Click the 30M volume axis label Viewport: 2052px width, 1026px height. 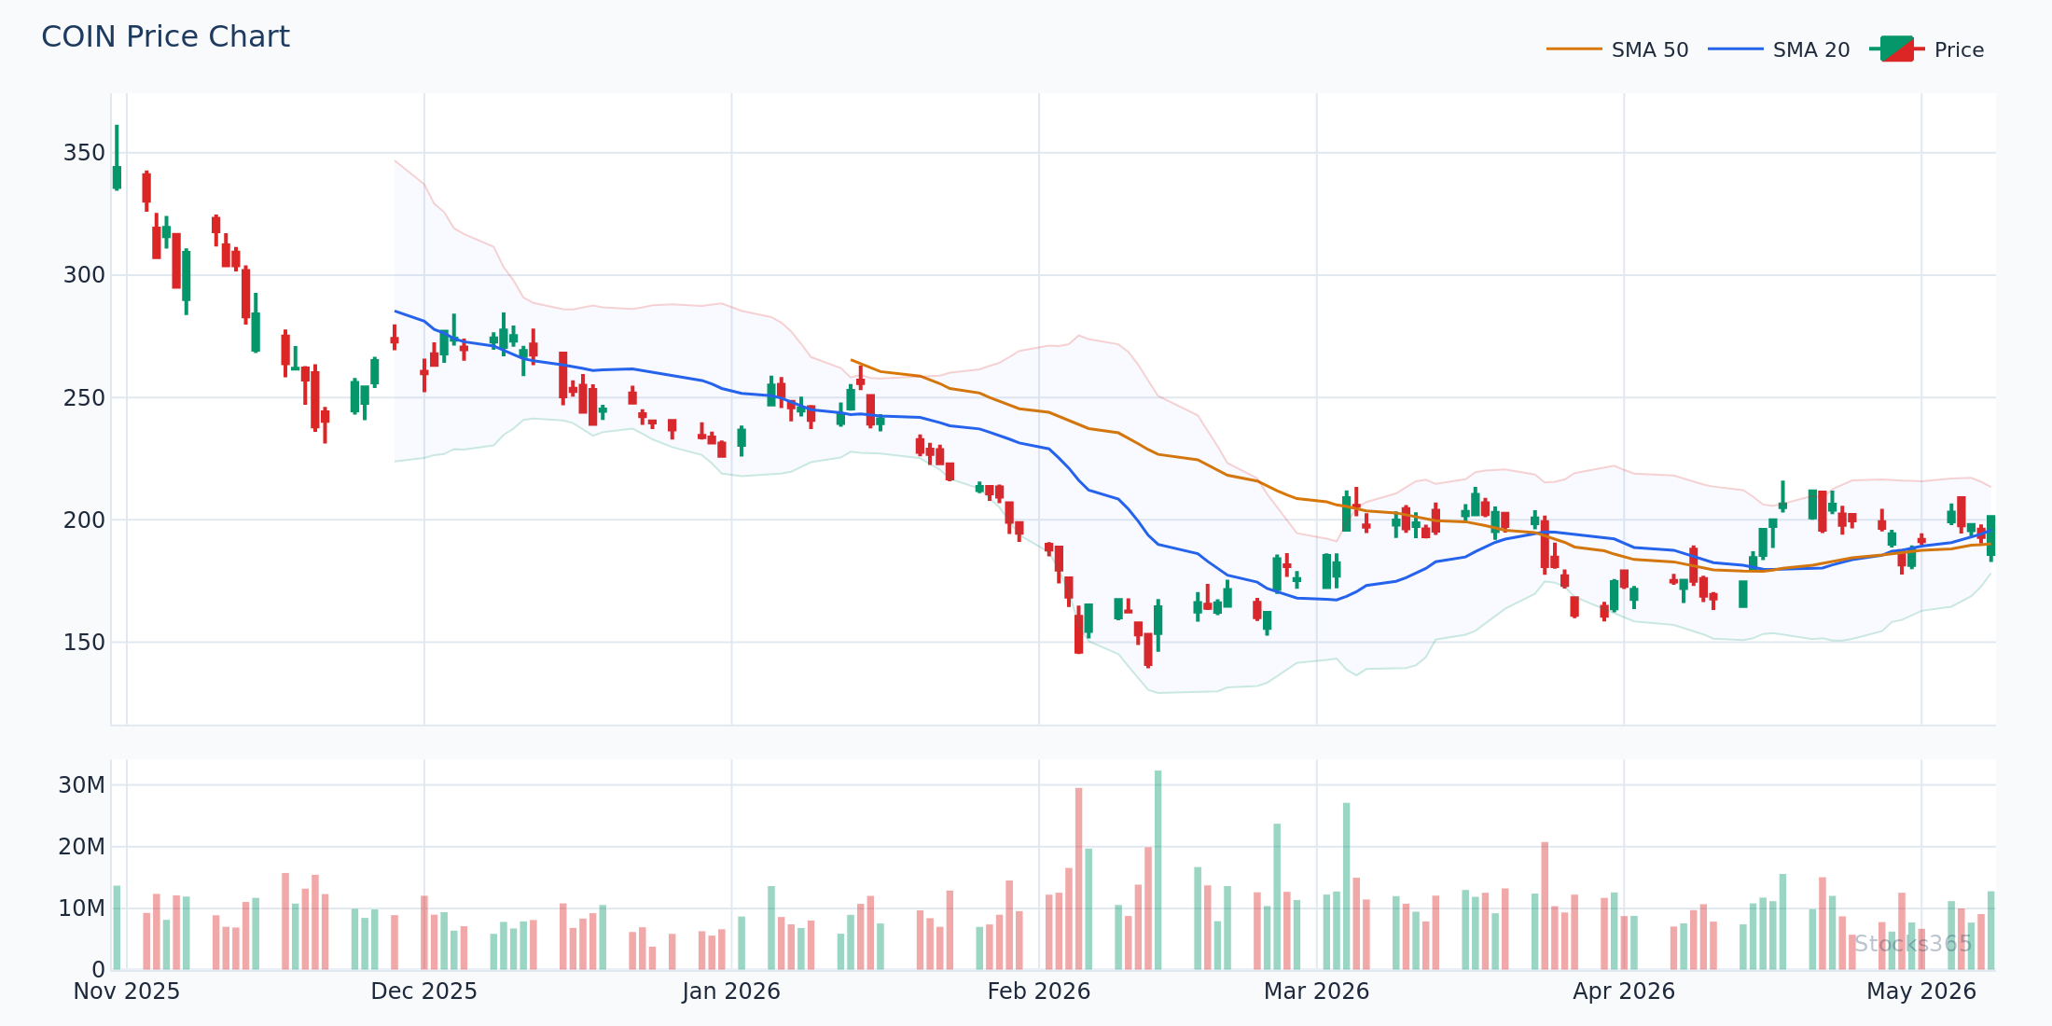(82, 785)
